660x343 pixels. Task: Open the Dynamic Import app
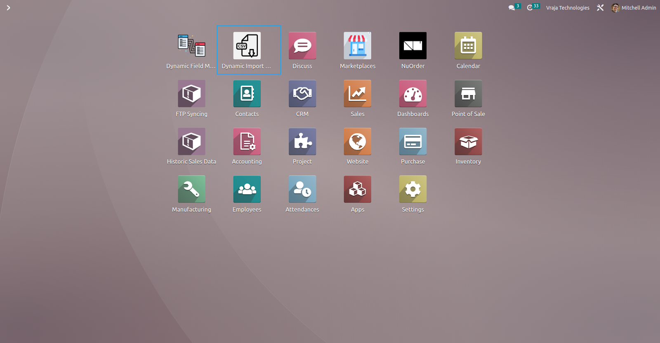click(247, 46)
